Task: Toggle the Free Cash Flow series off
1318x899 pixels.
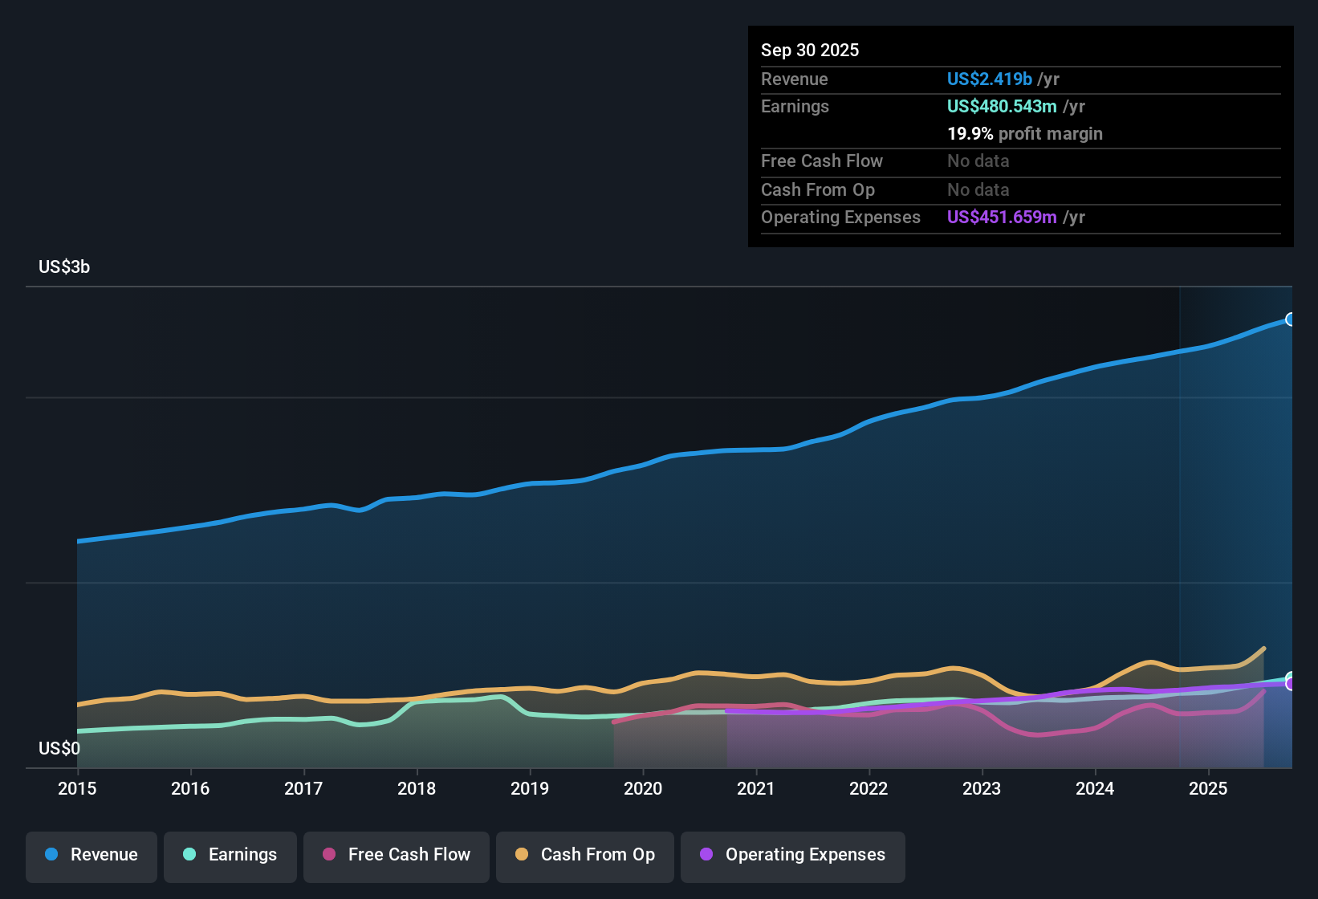Action: click(x=396, y=856)
